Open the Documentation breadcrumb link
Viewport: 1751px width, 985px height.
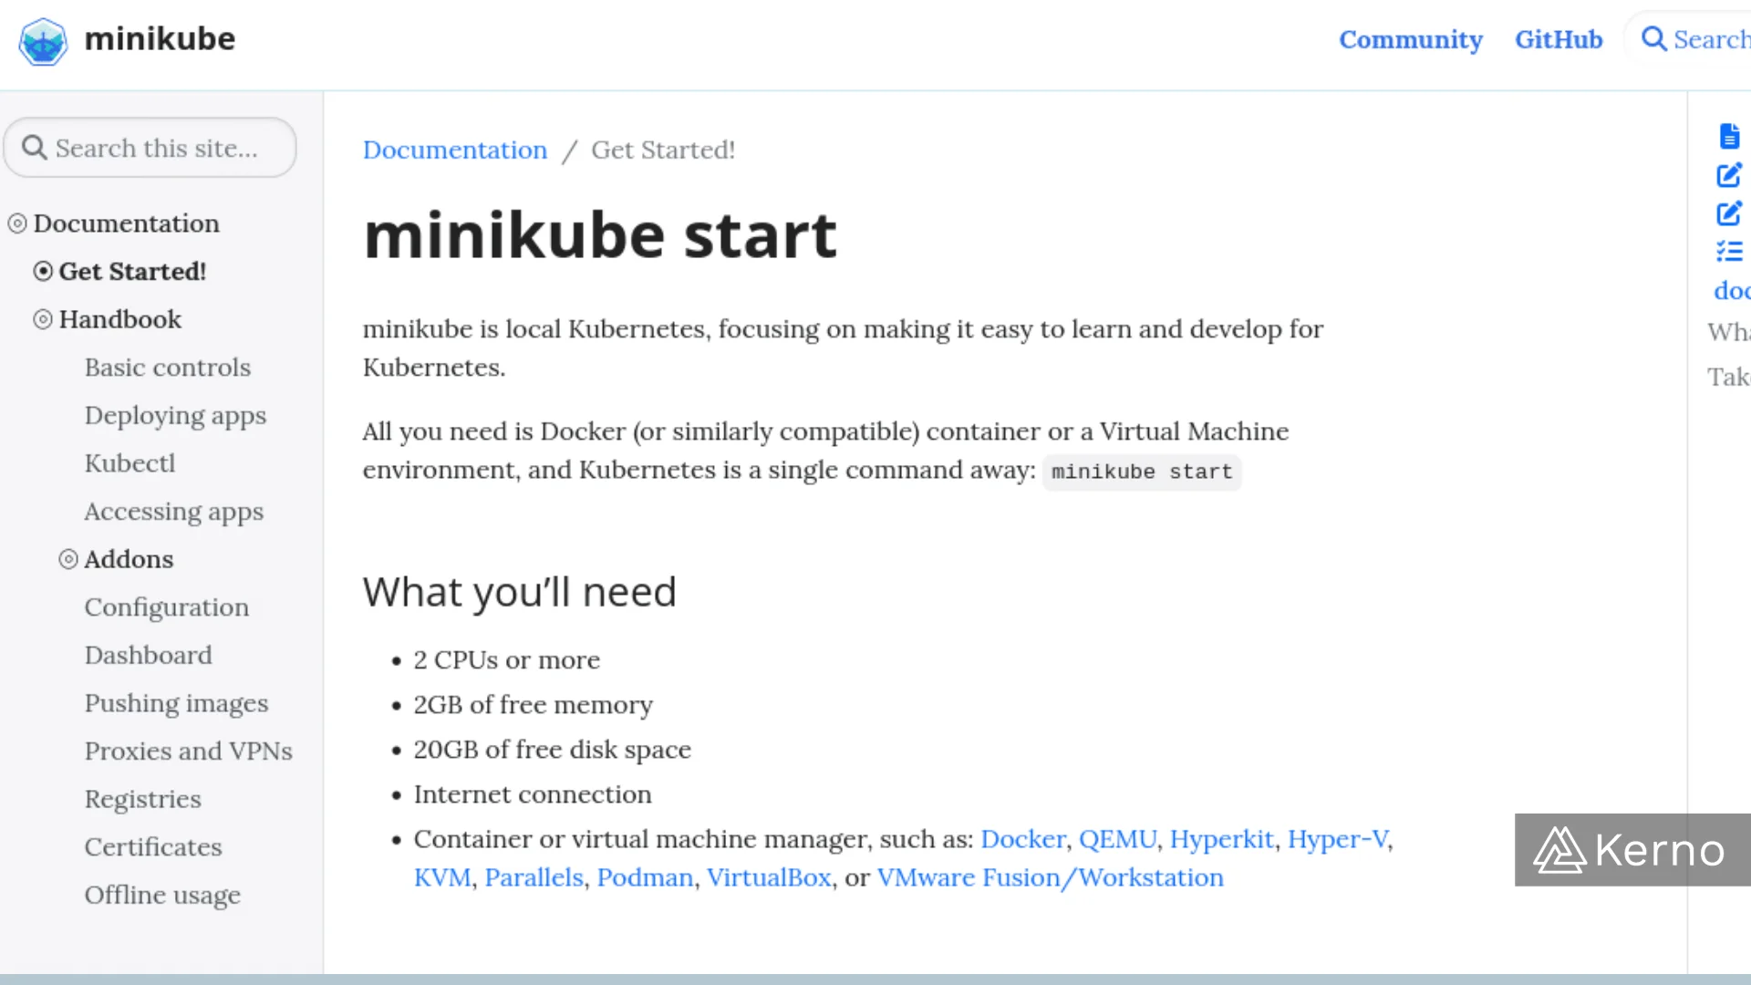coord(454,150)
